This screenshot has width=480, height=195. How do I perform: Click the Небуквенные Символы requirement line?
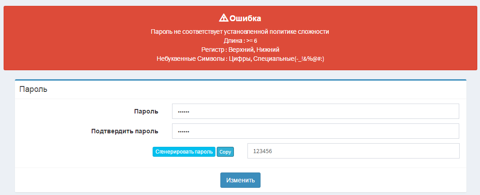[x=240, y=59]
